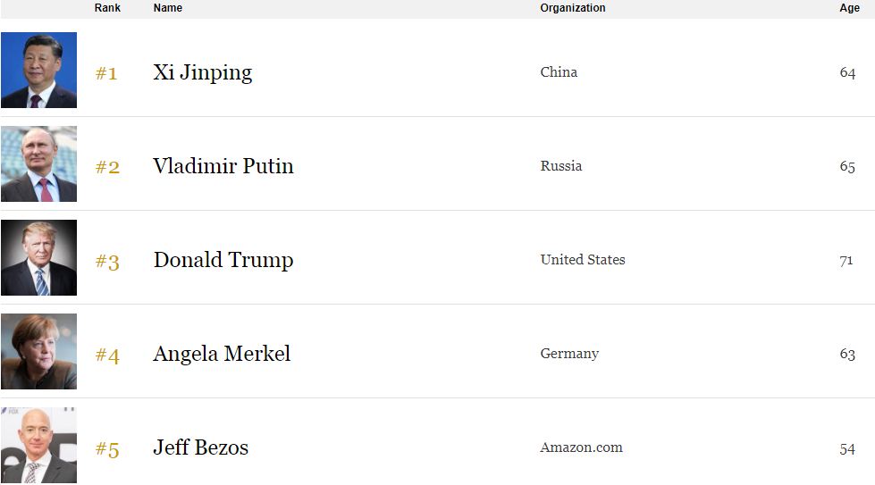875x485 pixels.
Task: Open the Xi Jinping name link
Action: click(202, 72)
